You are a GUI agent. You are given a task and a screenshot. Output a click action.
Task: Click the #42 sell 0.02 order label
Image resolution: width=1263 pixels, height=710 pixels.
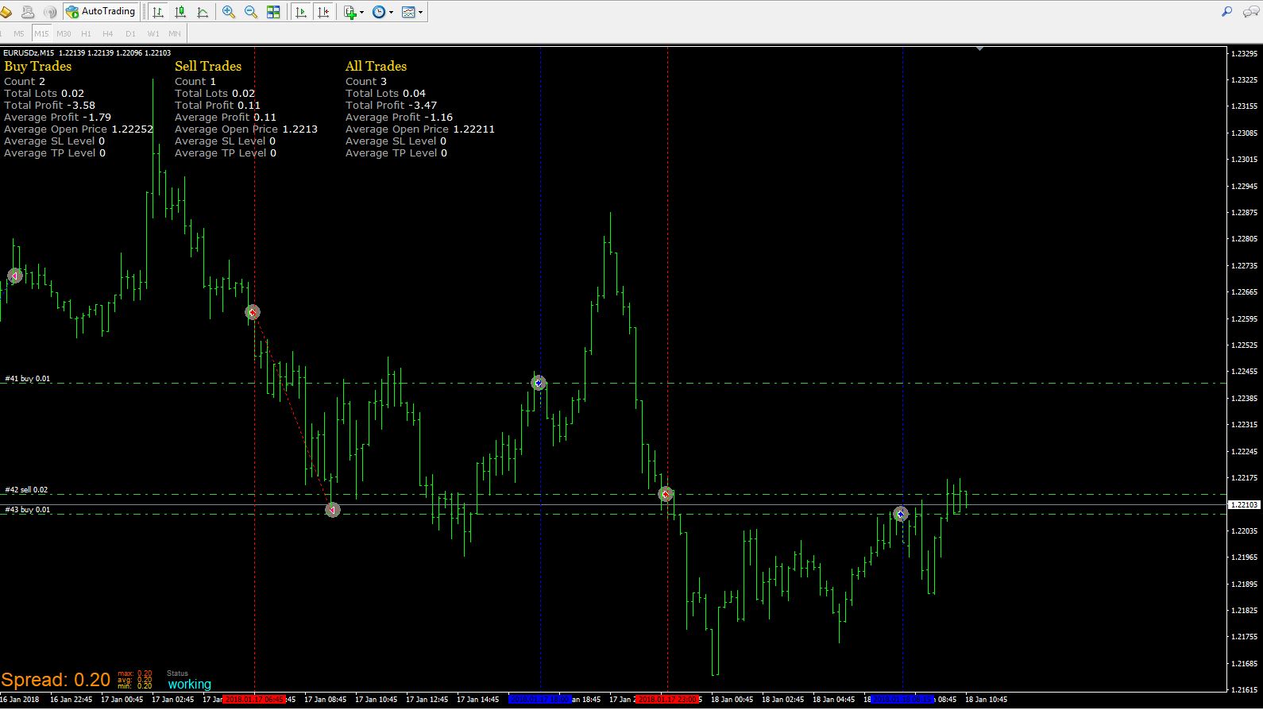27,490
